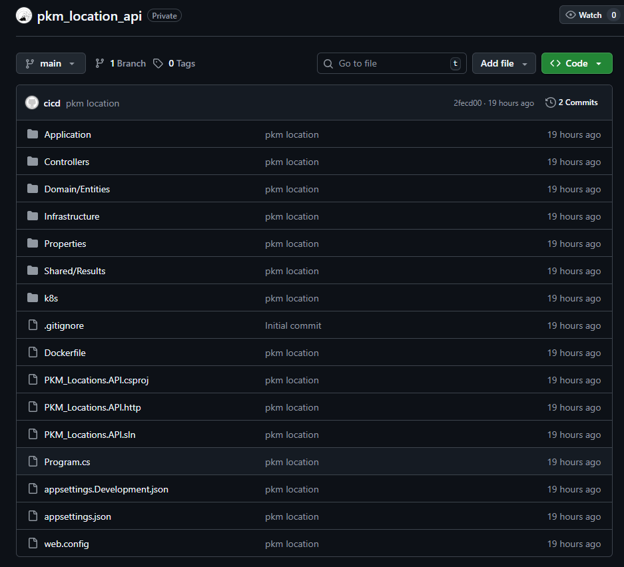Image resolution: width=624 pixels, height=567 pixels.
Task: Open the main branch selector dropdown
Action: click(x=51, y=63)
